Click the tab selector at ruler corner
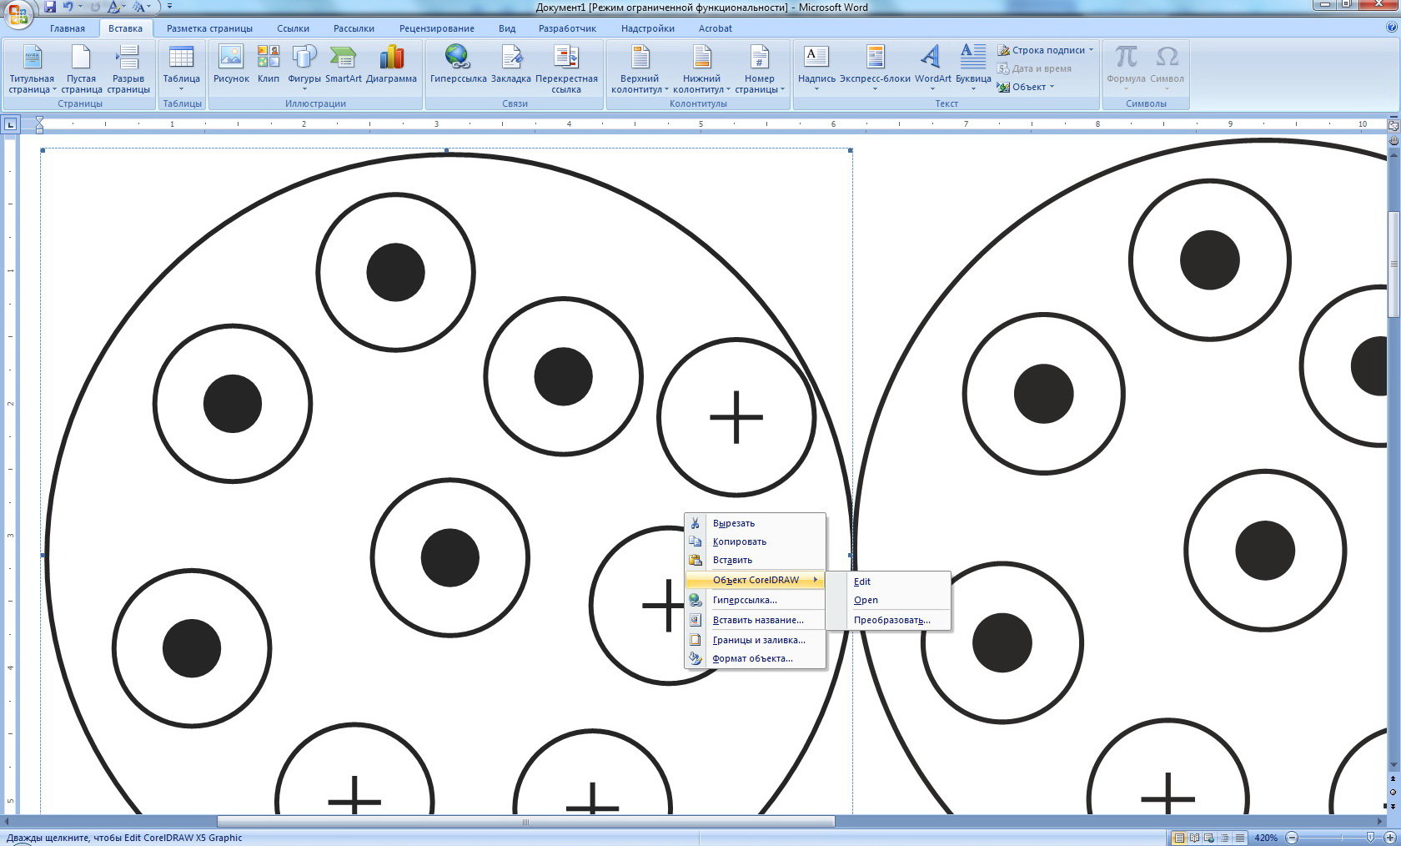This screenshot has height=846, width=1401. click(x=10, y=124)
